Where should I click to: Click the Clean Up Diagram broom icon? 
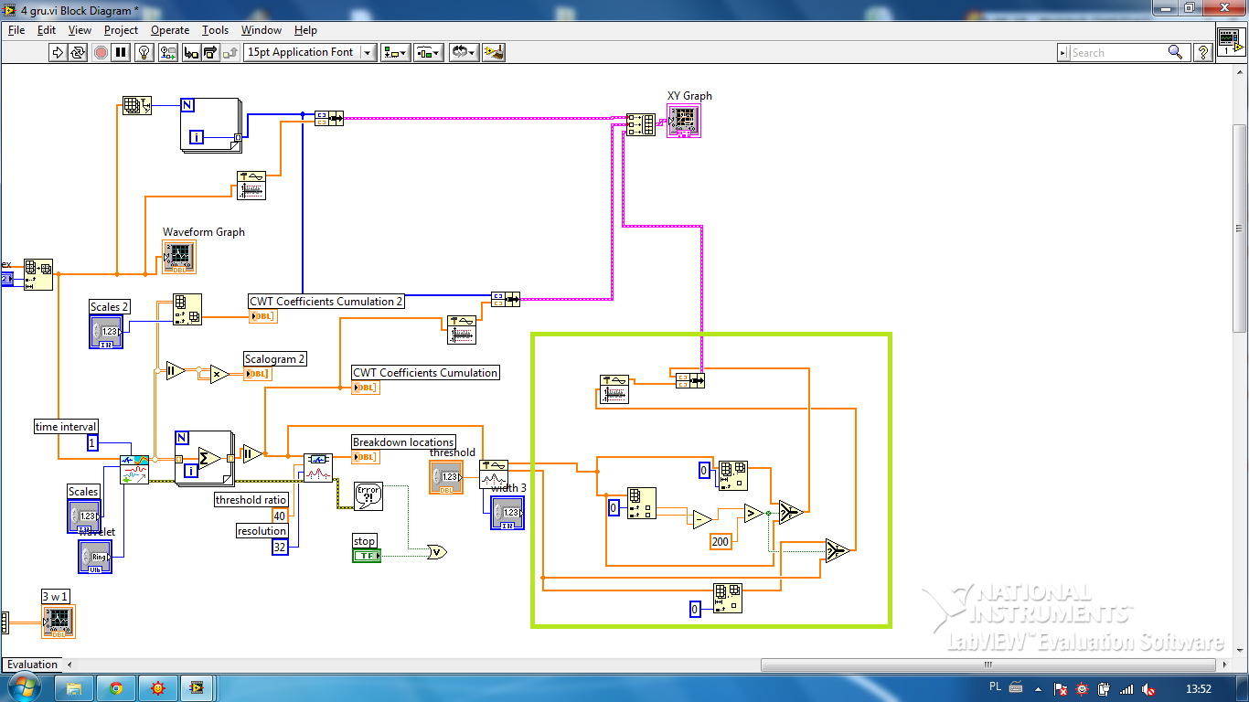494,52
